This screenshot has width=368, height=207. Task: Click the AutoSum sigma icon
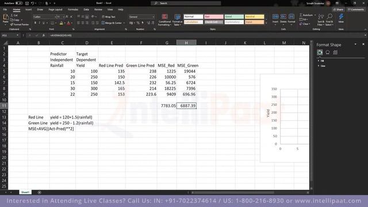301,15
